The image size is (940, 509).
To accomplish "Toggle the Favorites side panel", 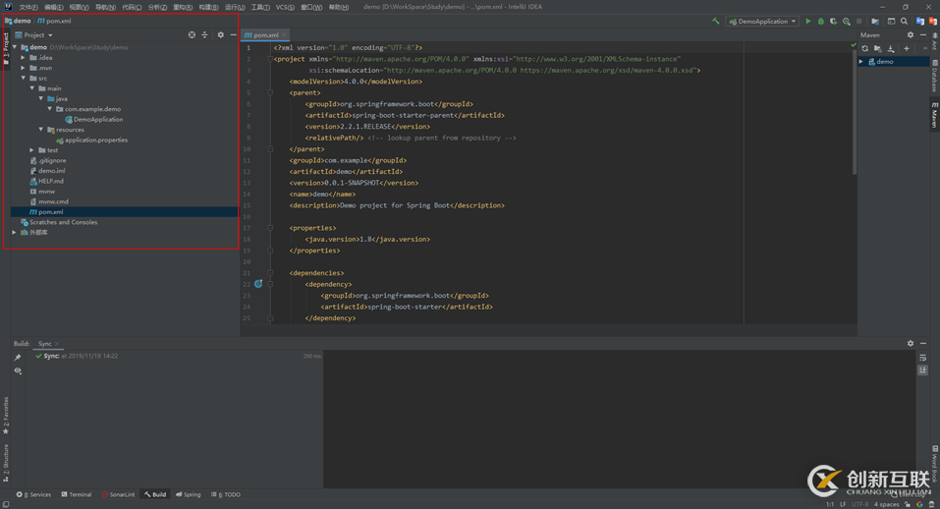I will click(5, 415).
